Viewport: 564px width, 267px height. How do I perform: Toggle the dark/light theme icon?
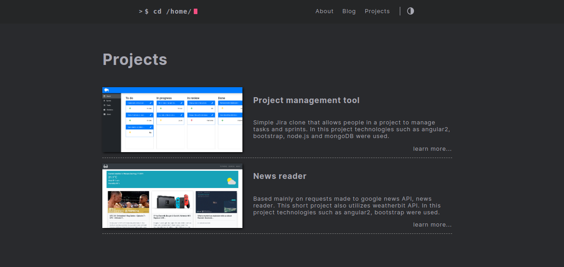pyautogui.click(x=410, y=11)
